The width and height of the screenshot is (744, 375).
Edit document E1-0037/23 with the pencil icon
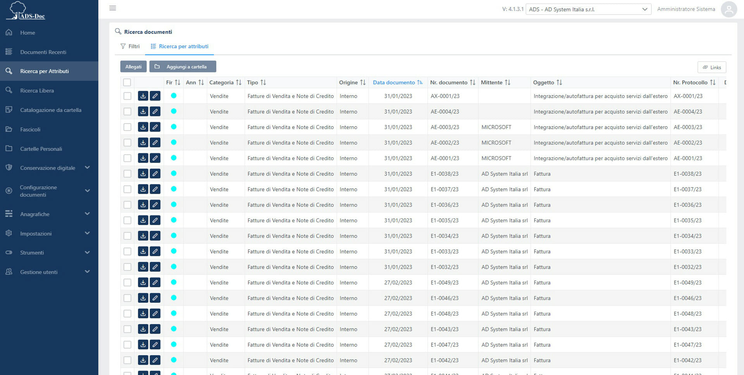pyautogui.click(x=155, y=189)
